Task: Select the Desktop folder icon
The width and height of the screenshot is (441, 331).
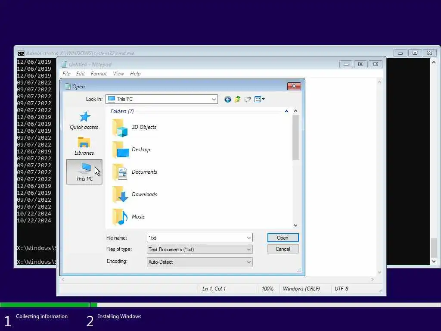Action: (x=121, y=150)
